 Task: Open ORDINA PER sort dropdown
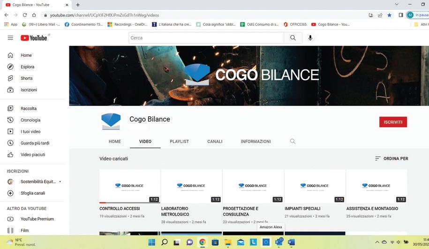(391, 158)
